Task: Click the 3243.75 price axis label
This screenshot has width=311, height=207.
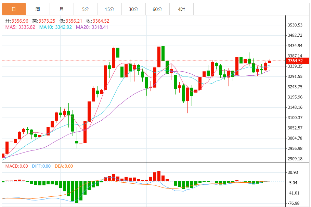Action: click(x=295, y=87)
